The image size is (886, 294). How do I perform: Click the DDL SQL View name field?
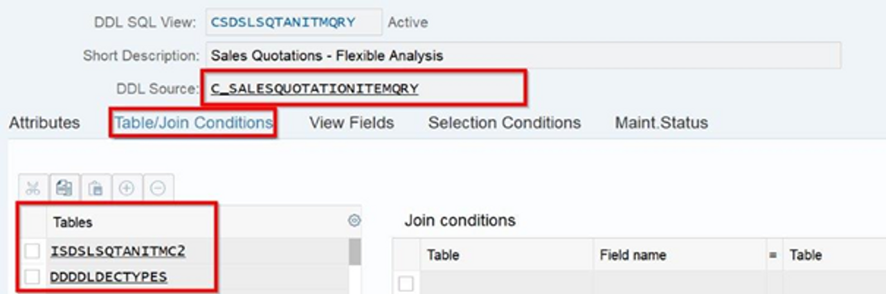pyautogui.click(x=293, y=22)
